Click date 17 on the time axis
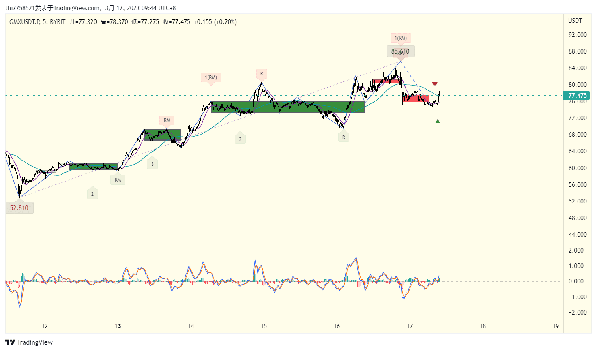The height and width of the screenshot is (351, 597). 410,326
